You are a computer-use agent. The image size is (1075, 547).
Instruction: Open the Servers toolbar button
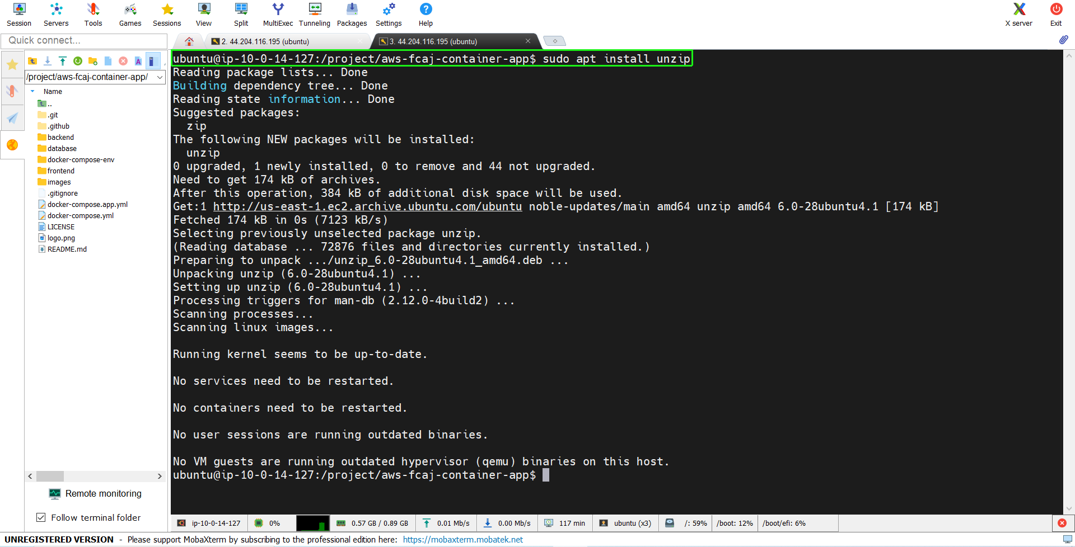coord(56,15)
